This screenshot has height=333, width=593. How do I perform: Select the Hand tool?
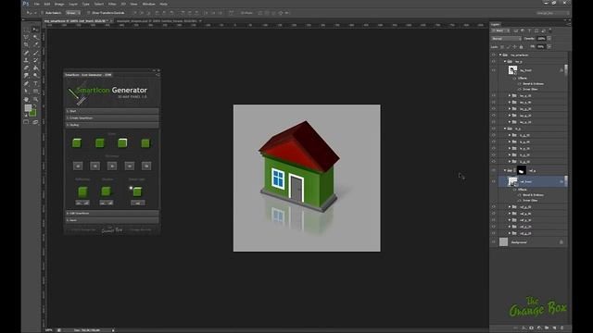click(26, 99)
